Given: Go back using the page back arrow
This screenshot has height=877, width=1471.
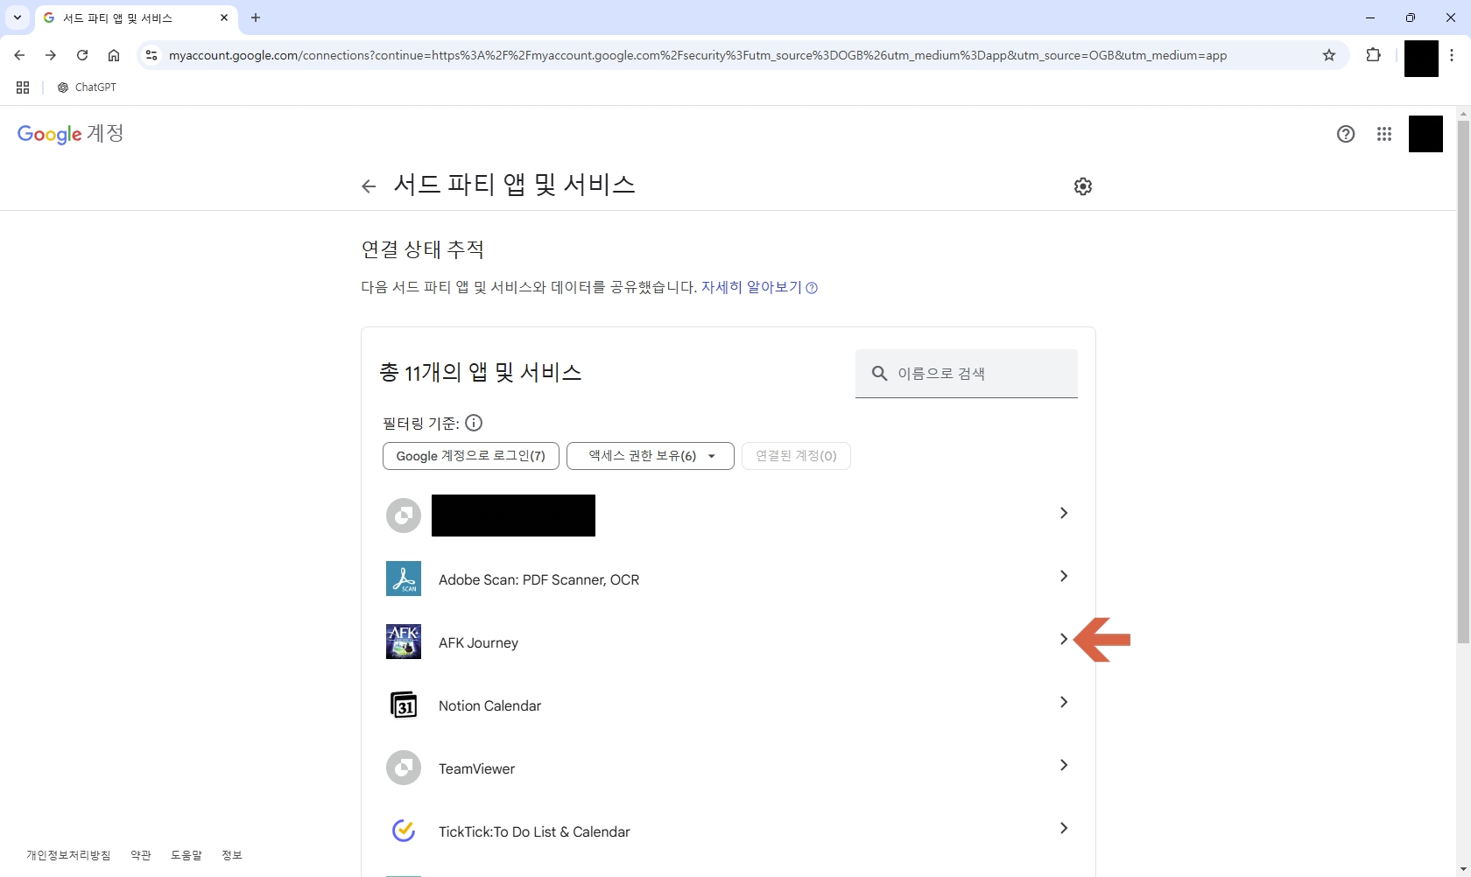Looking at the screenshot, I should [x=369, y=186].
